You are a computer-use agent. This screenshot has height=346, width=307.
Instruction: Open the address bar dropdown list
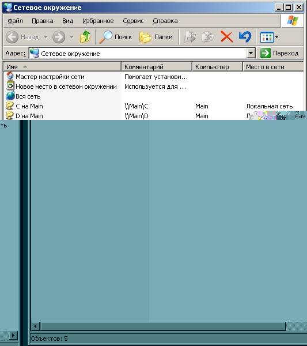coord(251,53)
